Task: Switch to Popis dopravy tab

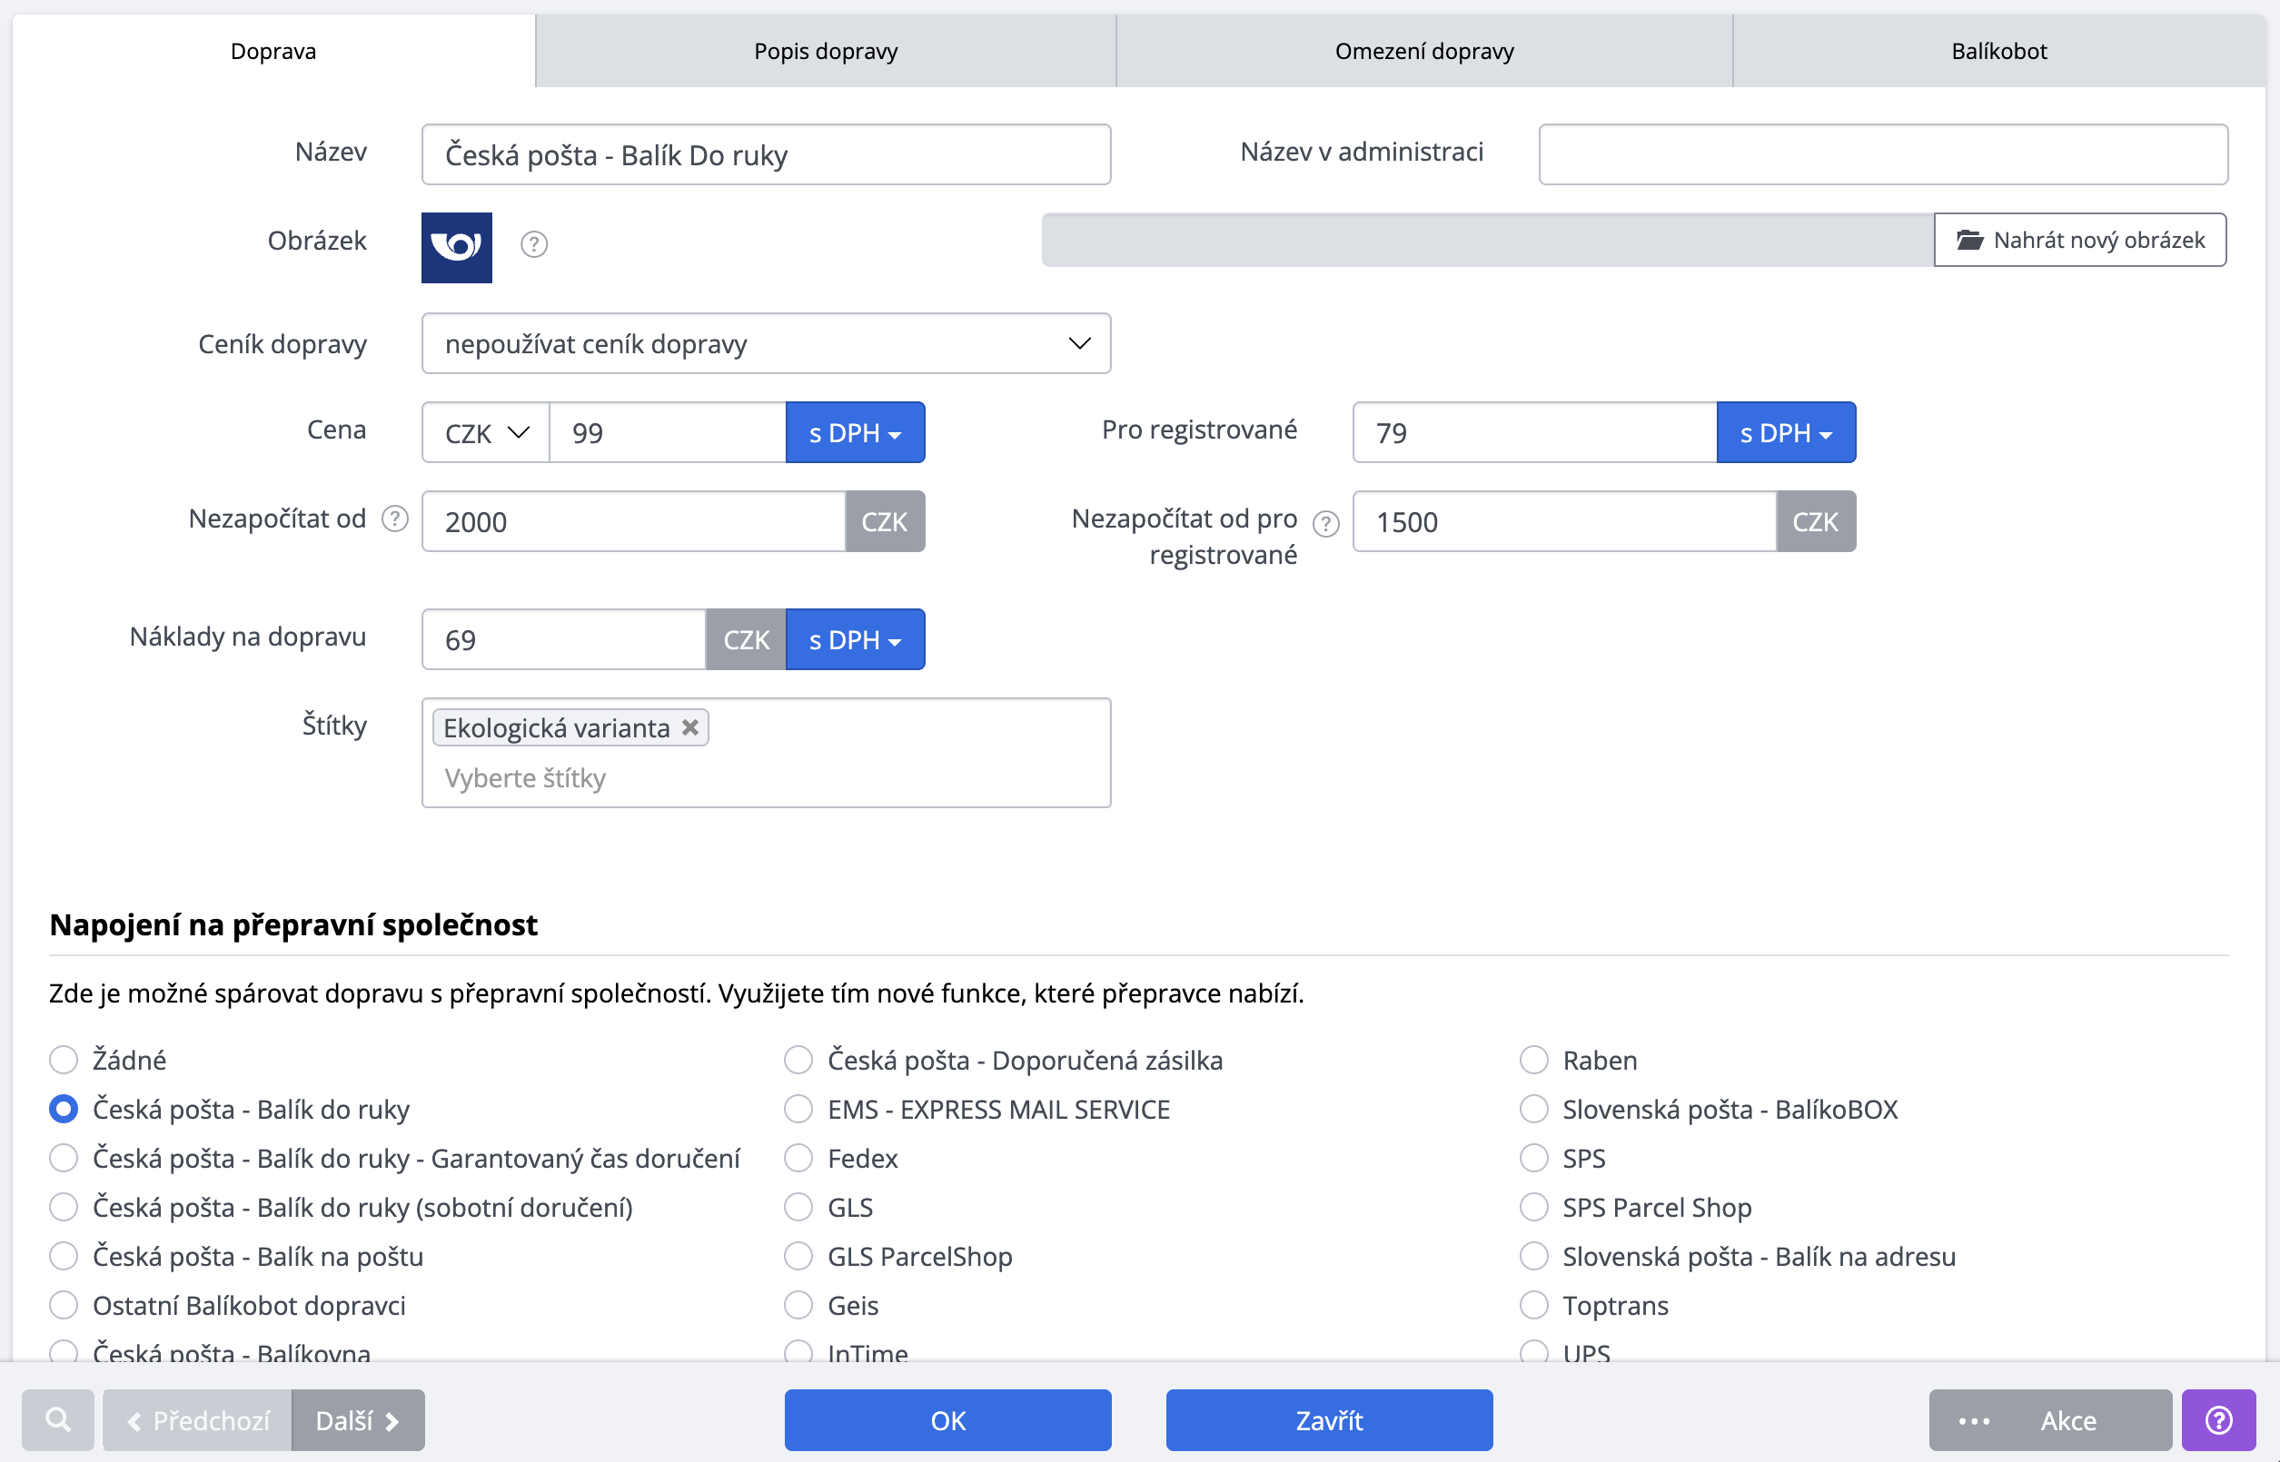Action: tap(825, 51)
